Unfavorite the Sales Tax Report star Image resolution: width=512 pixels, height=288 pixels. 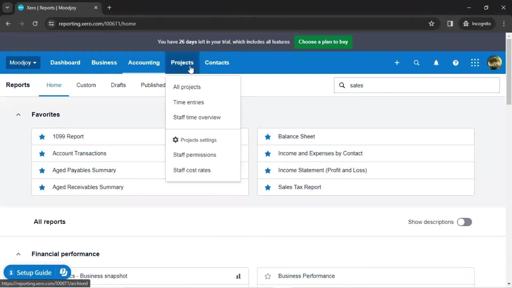(268, 187)
